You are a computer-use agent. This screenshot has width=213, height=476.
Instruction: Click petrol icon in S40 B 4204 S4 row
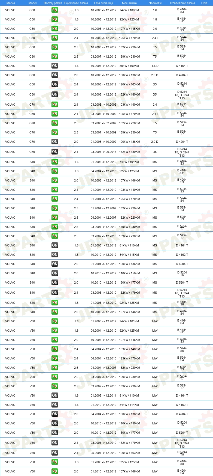(x=55, y=312)
